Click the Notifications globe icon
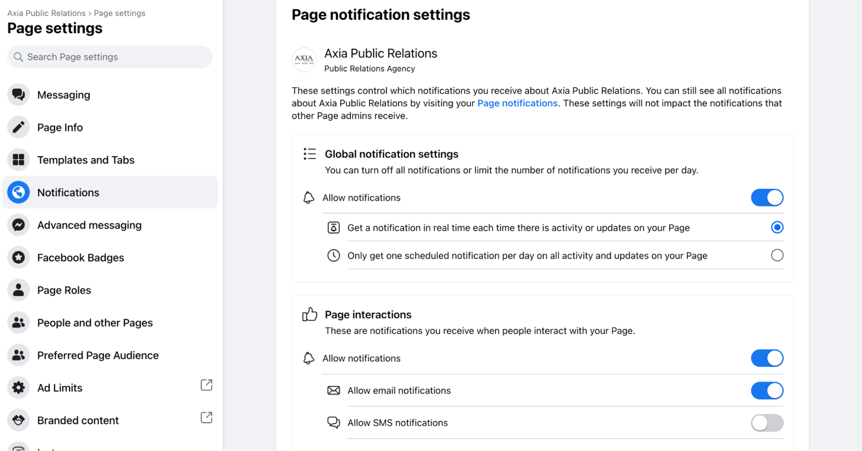The width and height of the screenshot is (862, 451). tap(18, 192)
